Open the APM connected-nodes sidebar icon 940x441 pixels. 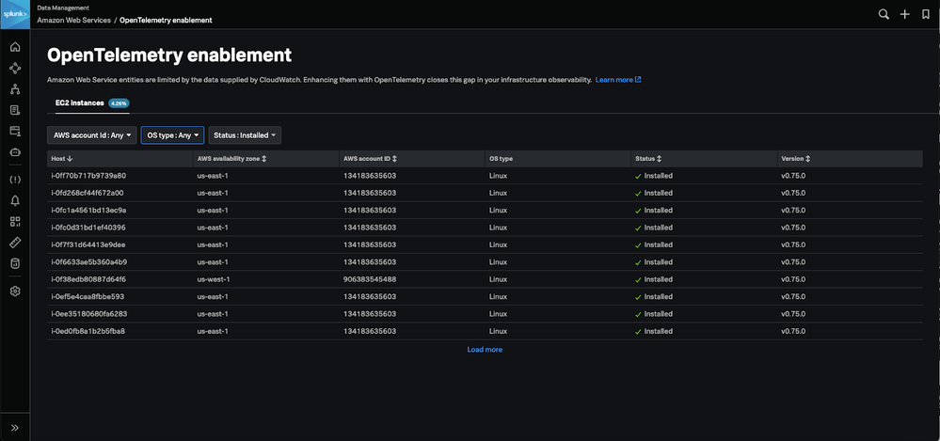(x=15, y=69)
